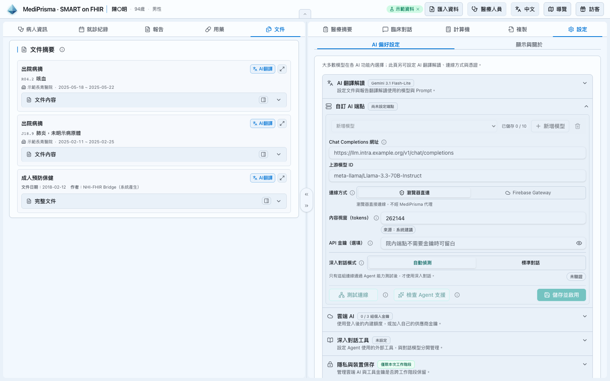Delete the custom model with the trash icon
Viewport: 610px width, 381px height.
click(578, 126)
